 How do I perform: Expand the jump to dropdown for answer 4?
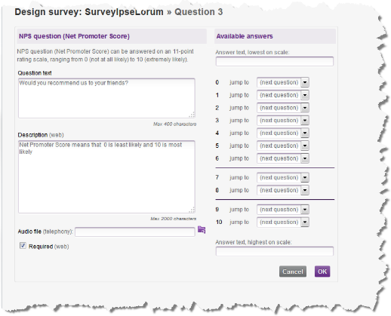pos(283,133)
